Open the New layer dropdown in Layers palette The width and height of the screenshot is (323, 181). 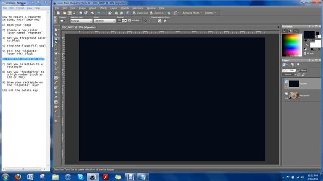[285, 65]
